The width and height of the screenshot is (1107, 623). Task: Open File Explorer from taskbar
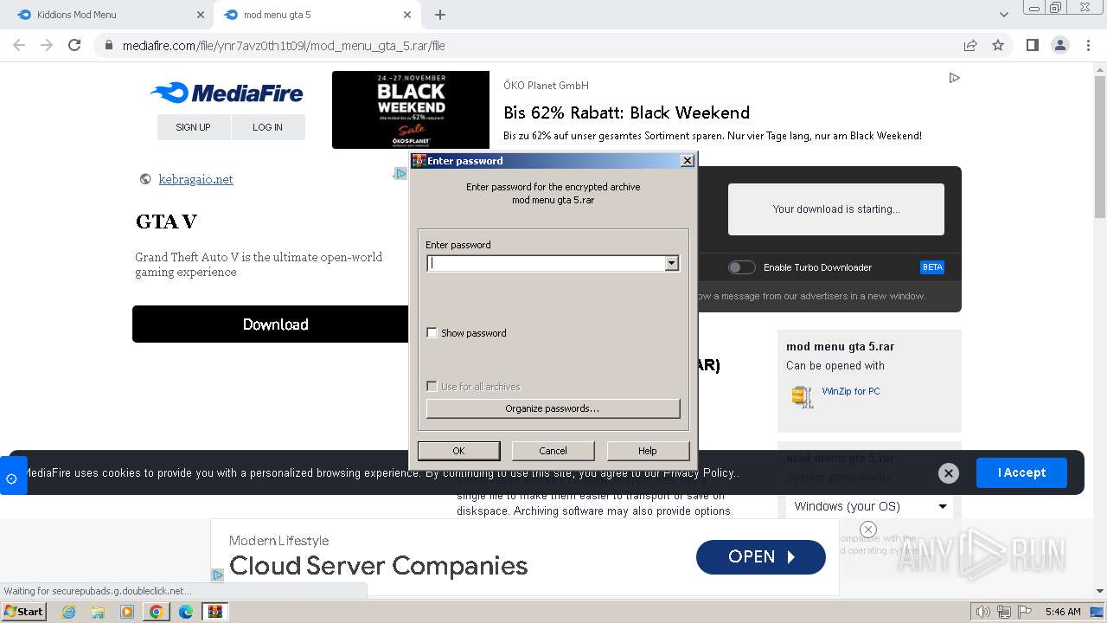[98, 612]
